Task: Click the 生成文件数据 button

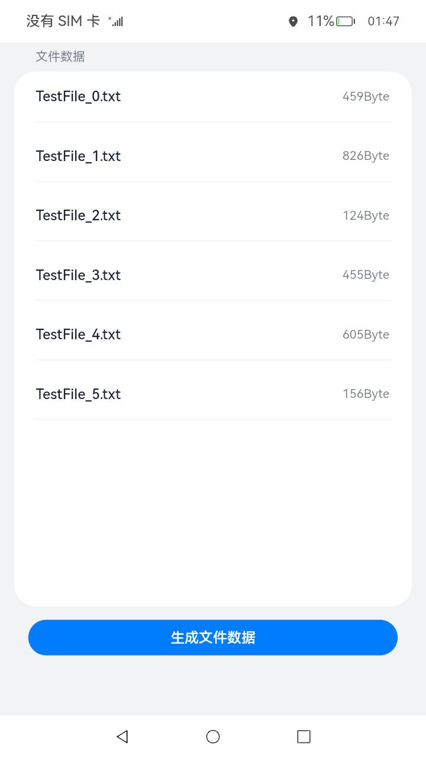Action: pyautogui.click(x=213, y=637)
